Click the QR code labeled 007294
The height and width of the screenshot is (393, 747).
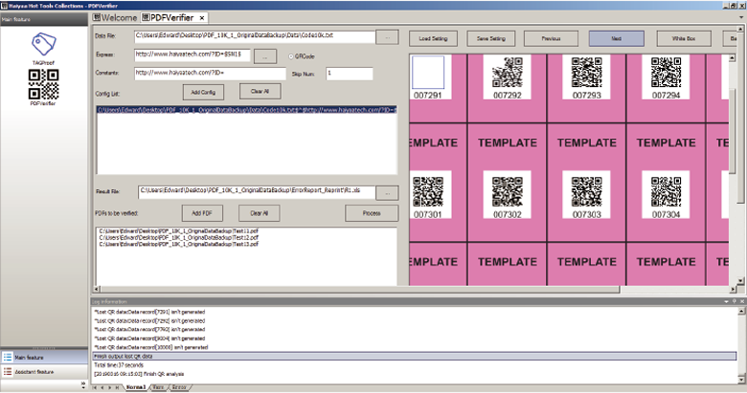tap(666, 73)
